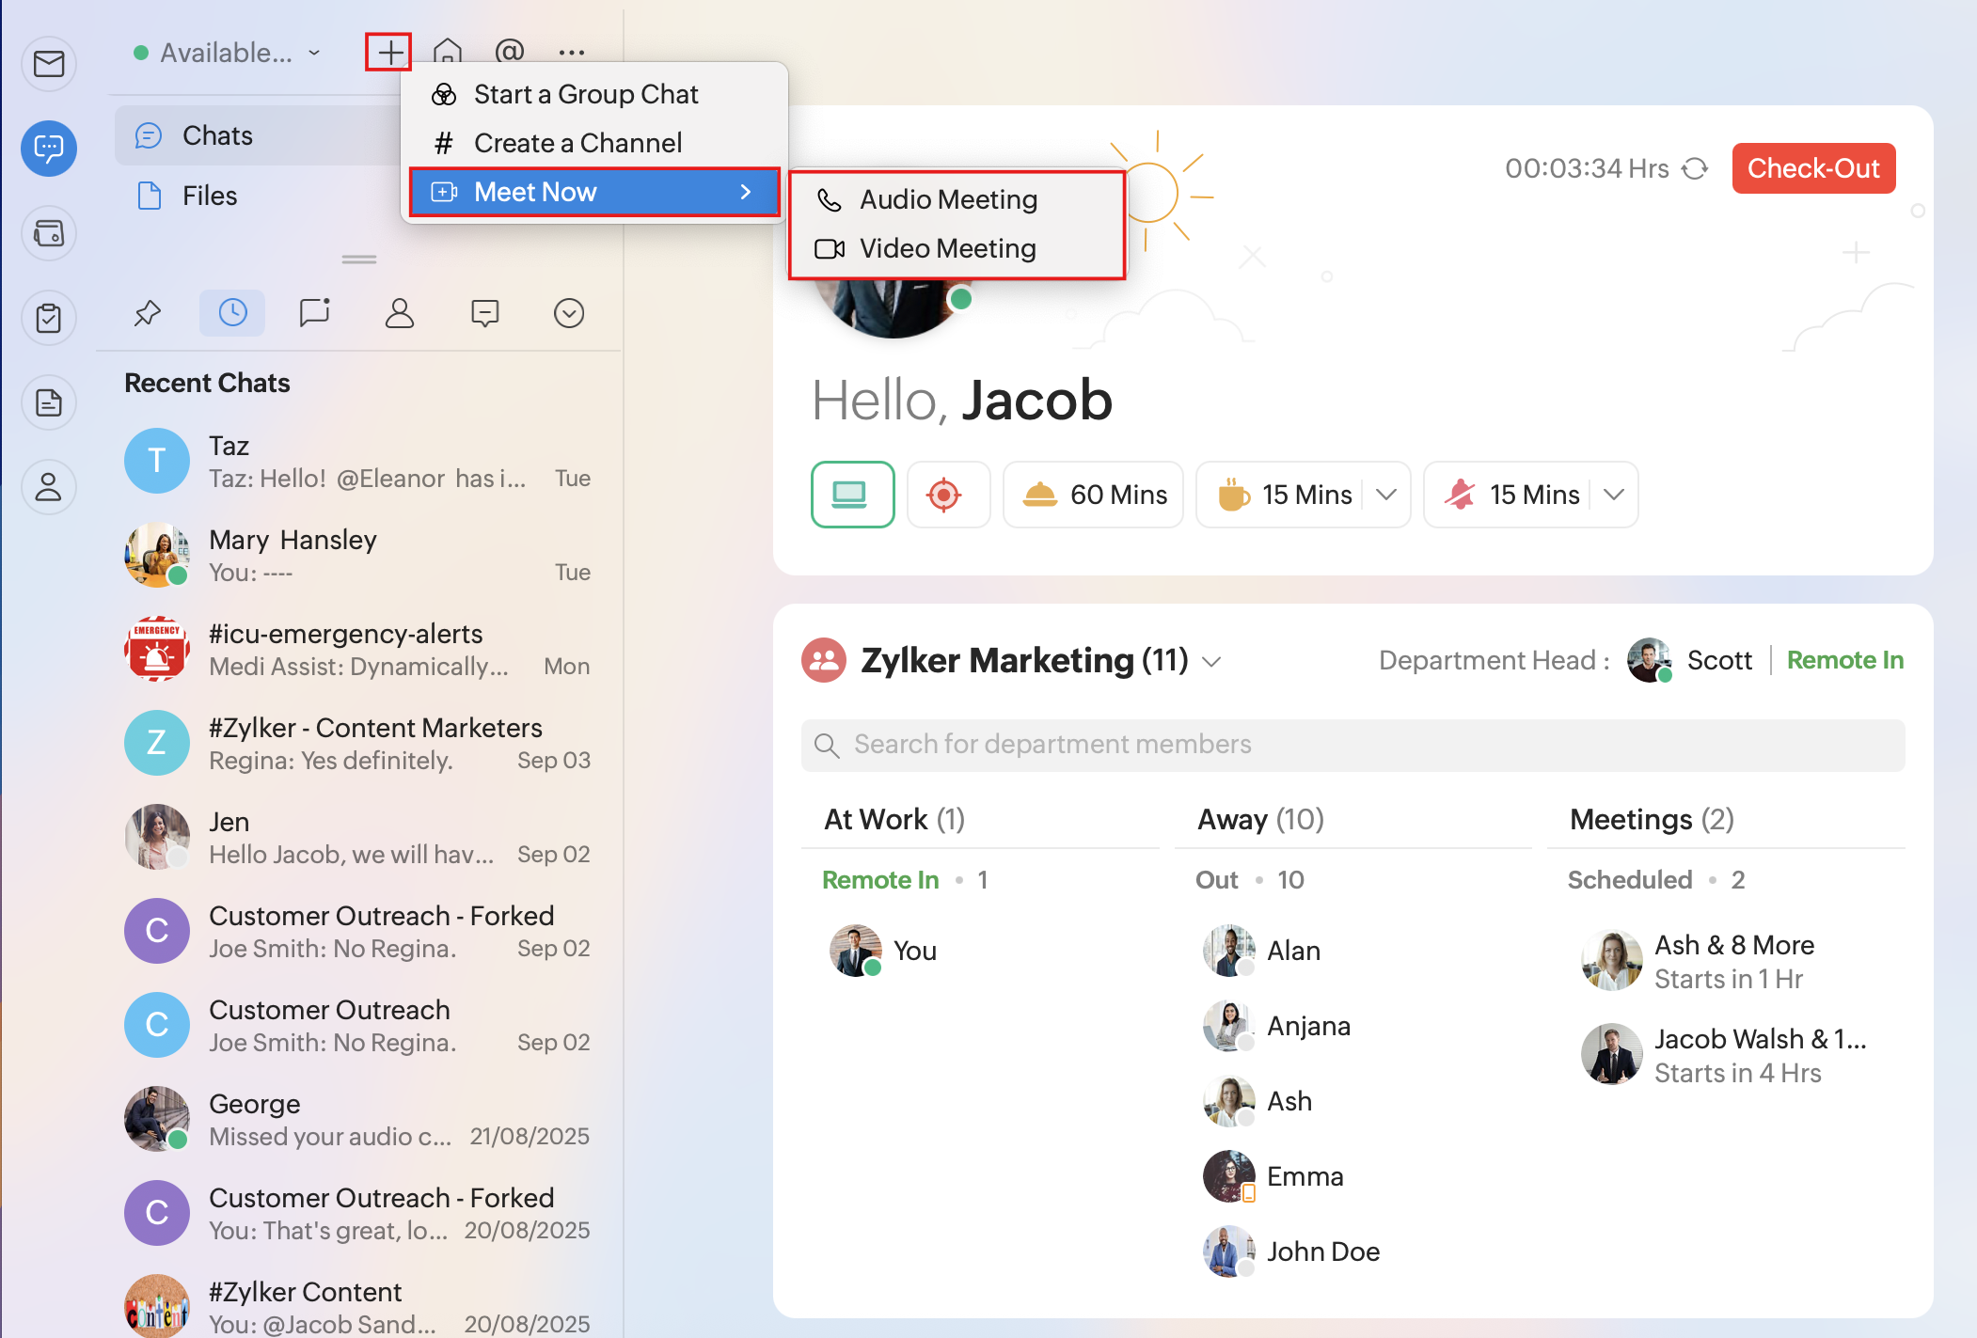Viewport: 1977px width, 1338px height.
Task: Grab the sidebar panel resize handle
Action: pos(359,260)
